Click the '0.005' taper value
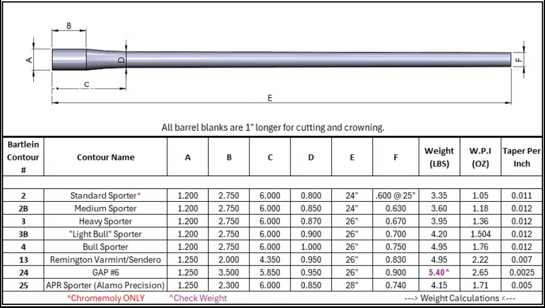Screen dimensions: 545x308 [x=522, y=285]
